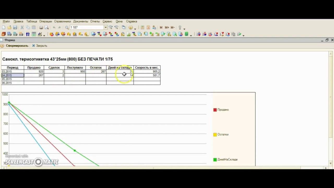Click the wrench settings icon
Viewport: 334px width, 188px height.
pyautogui.click(x=180, y=27)
